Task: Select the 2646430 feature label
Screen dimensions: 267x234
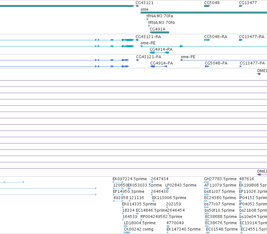Action: 160,192
